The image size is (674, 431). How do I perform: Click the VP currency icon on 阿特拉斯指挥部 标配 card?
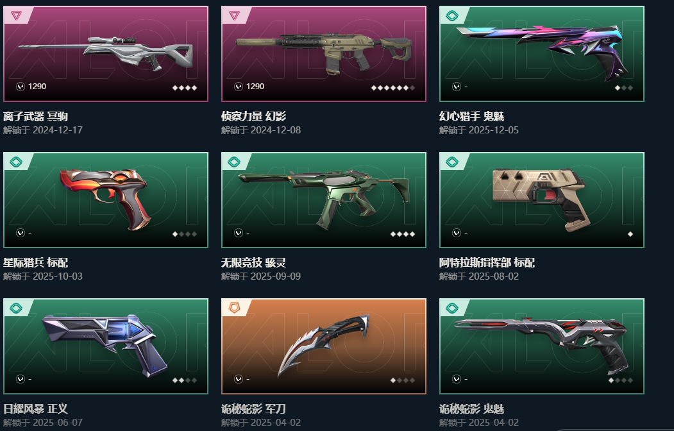[457, 232]
